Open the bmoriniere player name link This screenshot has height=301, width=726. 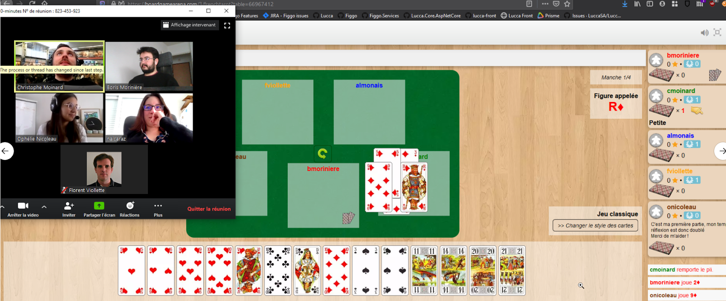683,55
